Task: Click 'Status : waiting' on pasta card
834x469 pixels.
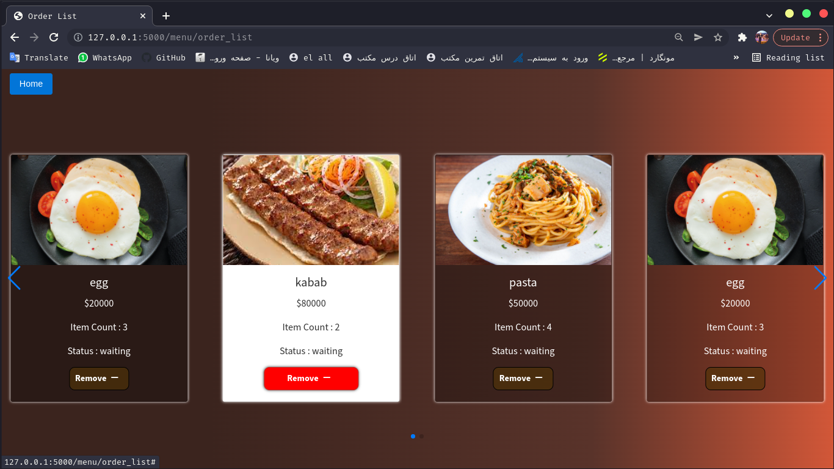Action: tap(523, 351)
